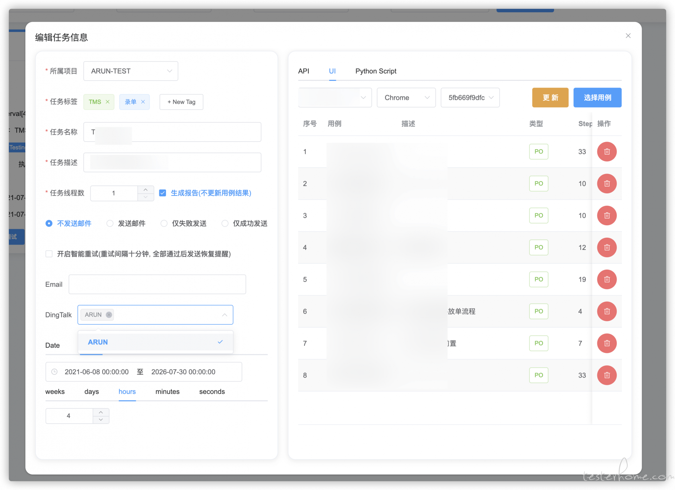Screen dimensions: 675x490
Task: Open the 5fb669f9dfc dropdown
Action: [470, 98]
